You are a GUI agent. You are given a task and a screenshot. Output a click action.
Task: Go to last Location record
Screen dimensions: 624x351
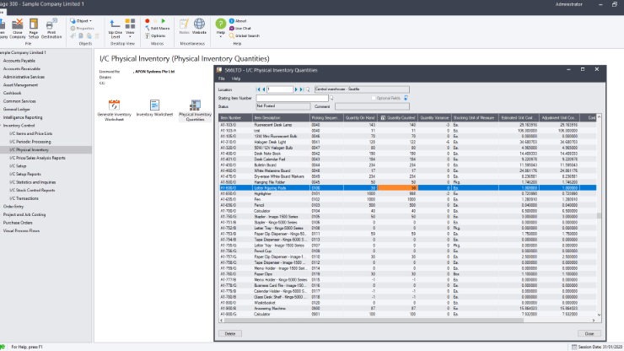click(x=301, y=89)
